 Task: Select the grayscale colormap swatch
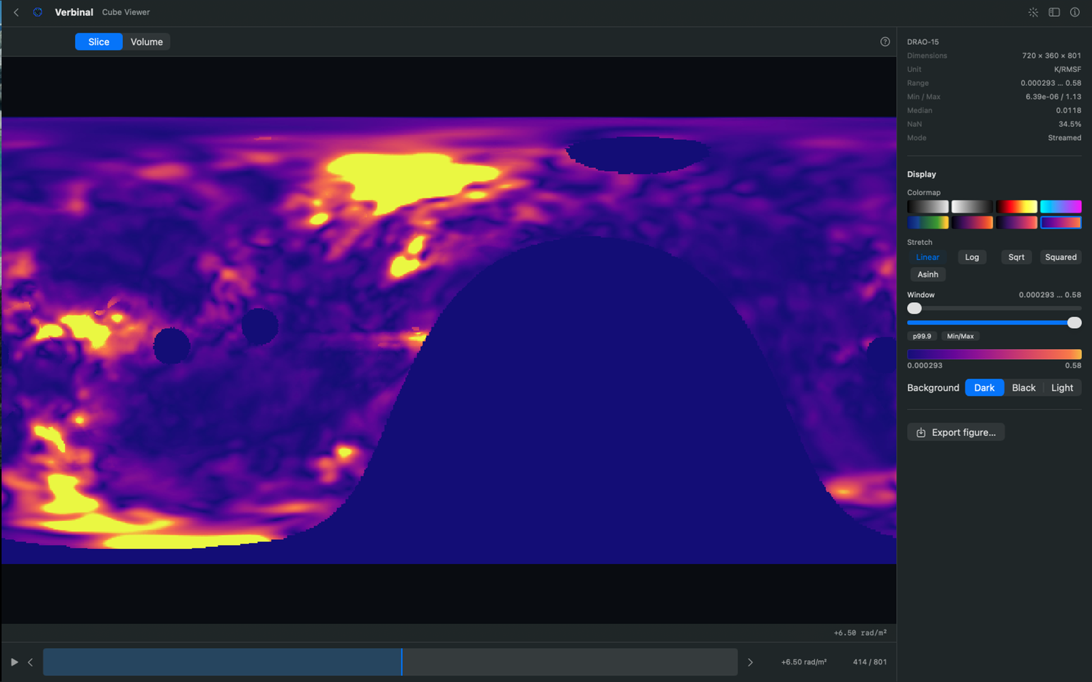pos(928,207)
